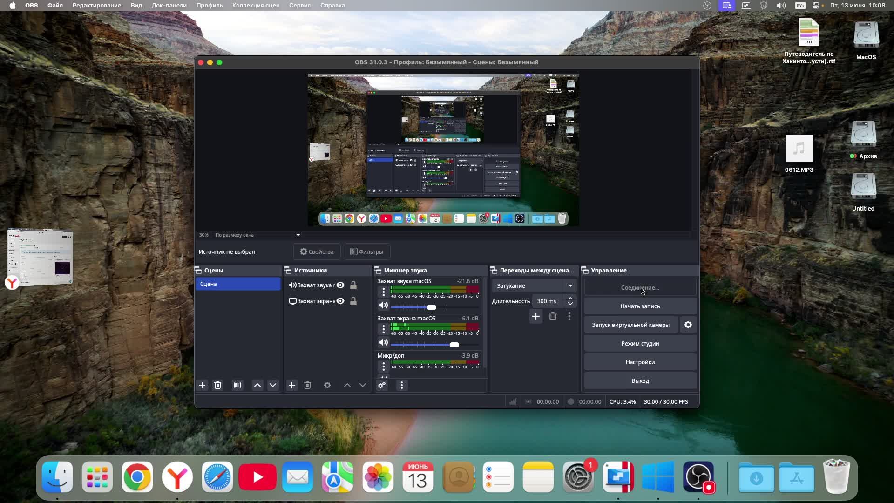894x503 pixels.
Task: Lock the Захват экрана source
Action: click(353, 301)
